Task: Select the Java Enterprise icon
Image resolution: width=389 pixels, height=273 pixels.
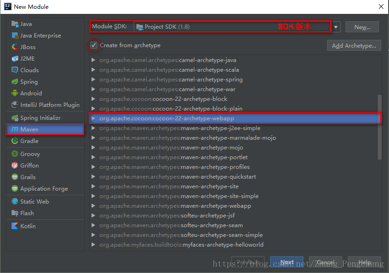Action: [x=15, y=36]
